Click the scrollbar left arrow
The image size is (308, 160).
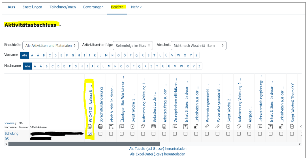[6, 144]
